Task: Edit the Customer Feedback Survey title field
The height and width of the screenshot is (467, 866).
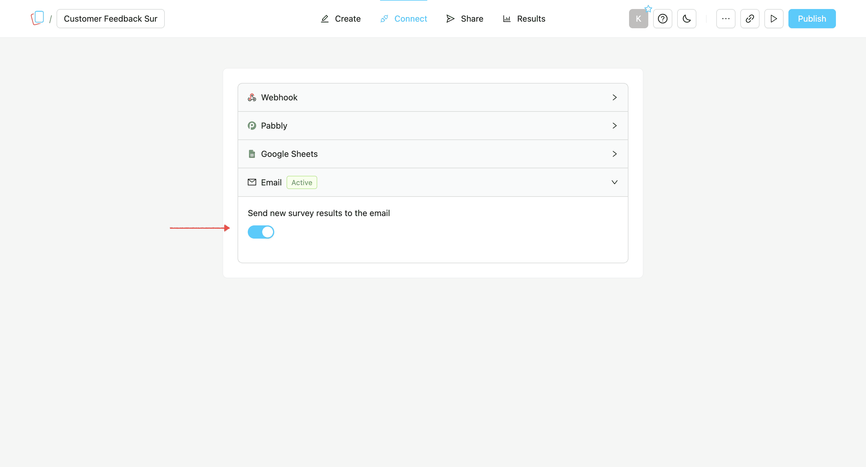Action: click(x=110, y=18)
